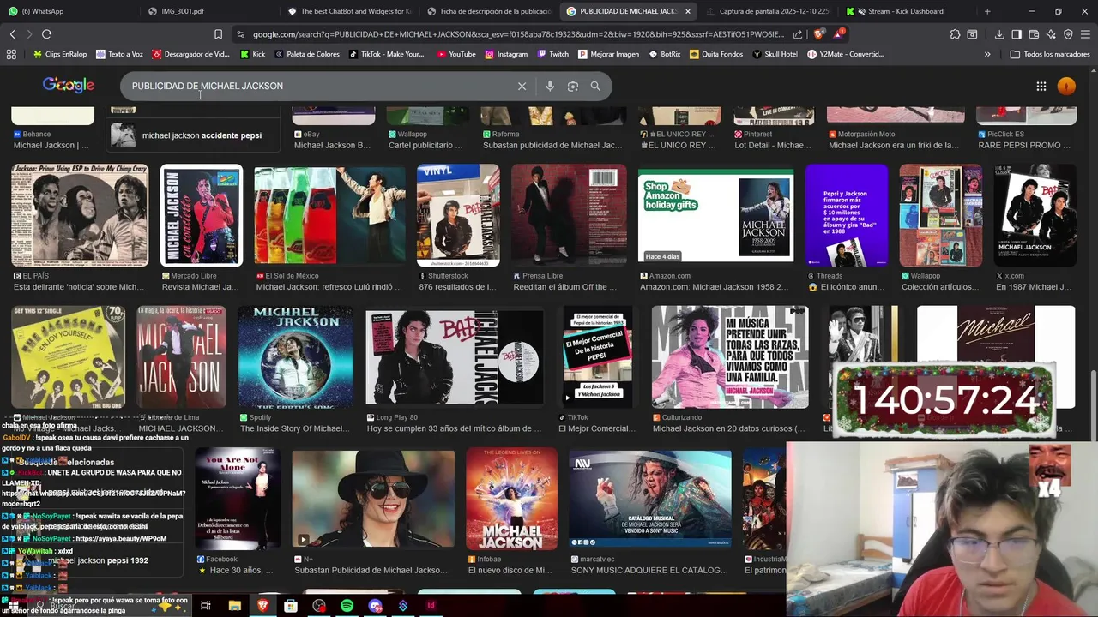
Task: Open the bookmarks apps grid icon
Action: [11, 54]
